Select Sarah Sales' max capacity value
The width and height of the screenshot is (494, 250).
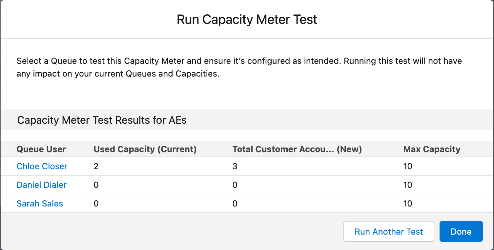coord(408,204)
